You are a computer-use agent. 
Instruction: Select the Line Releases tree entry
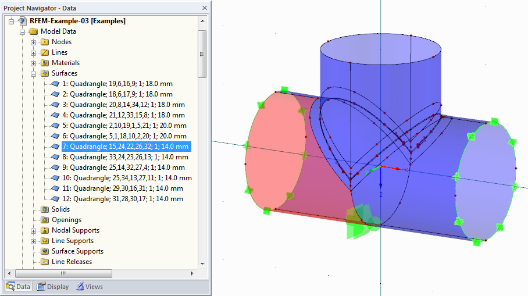[x=72, y=262]
